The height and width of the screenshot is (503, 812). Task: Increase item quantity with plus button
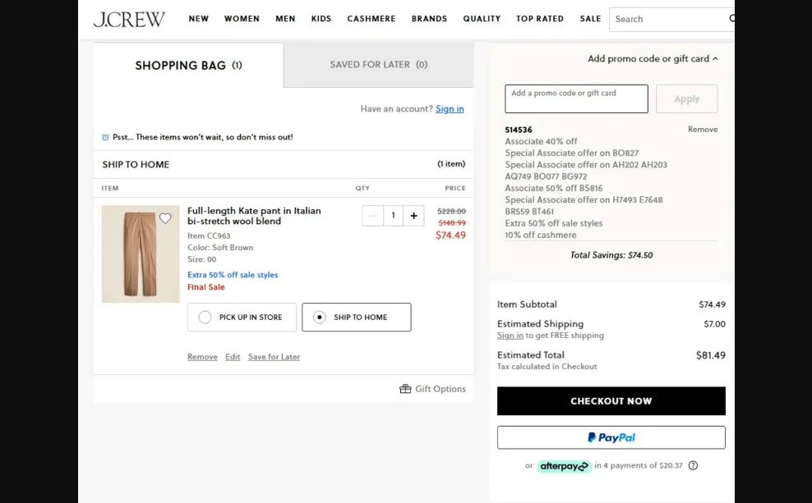[413, 215]
